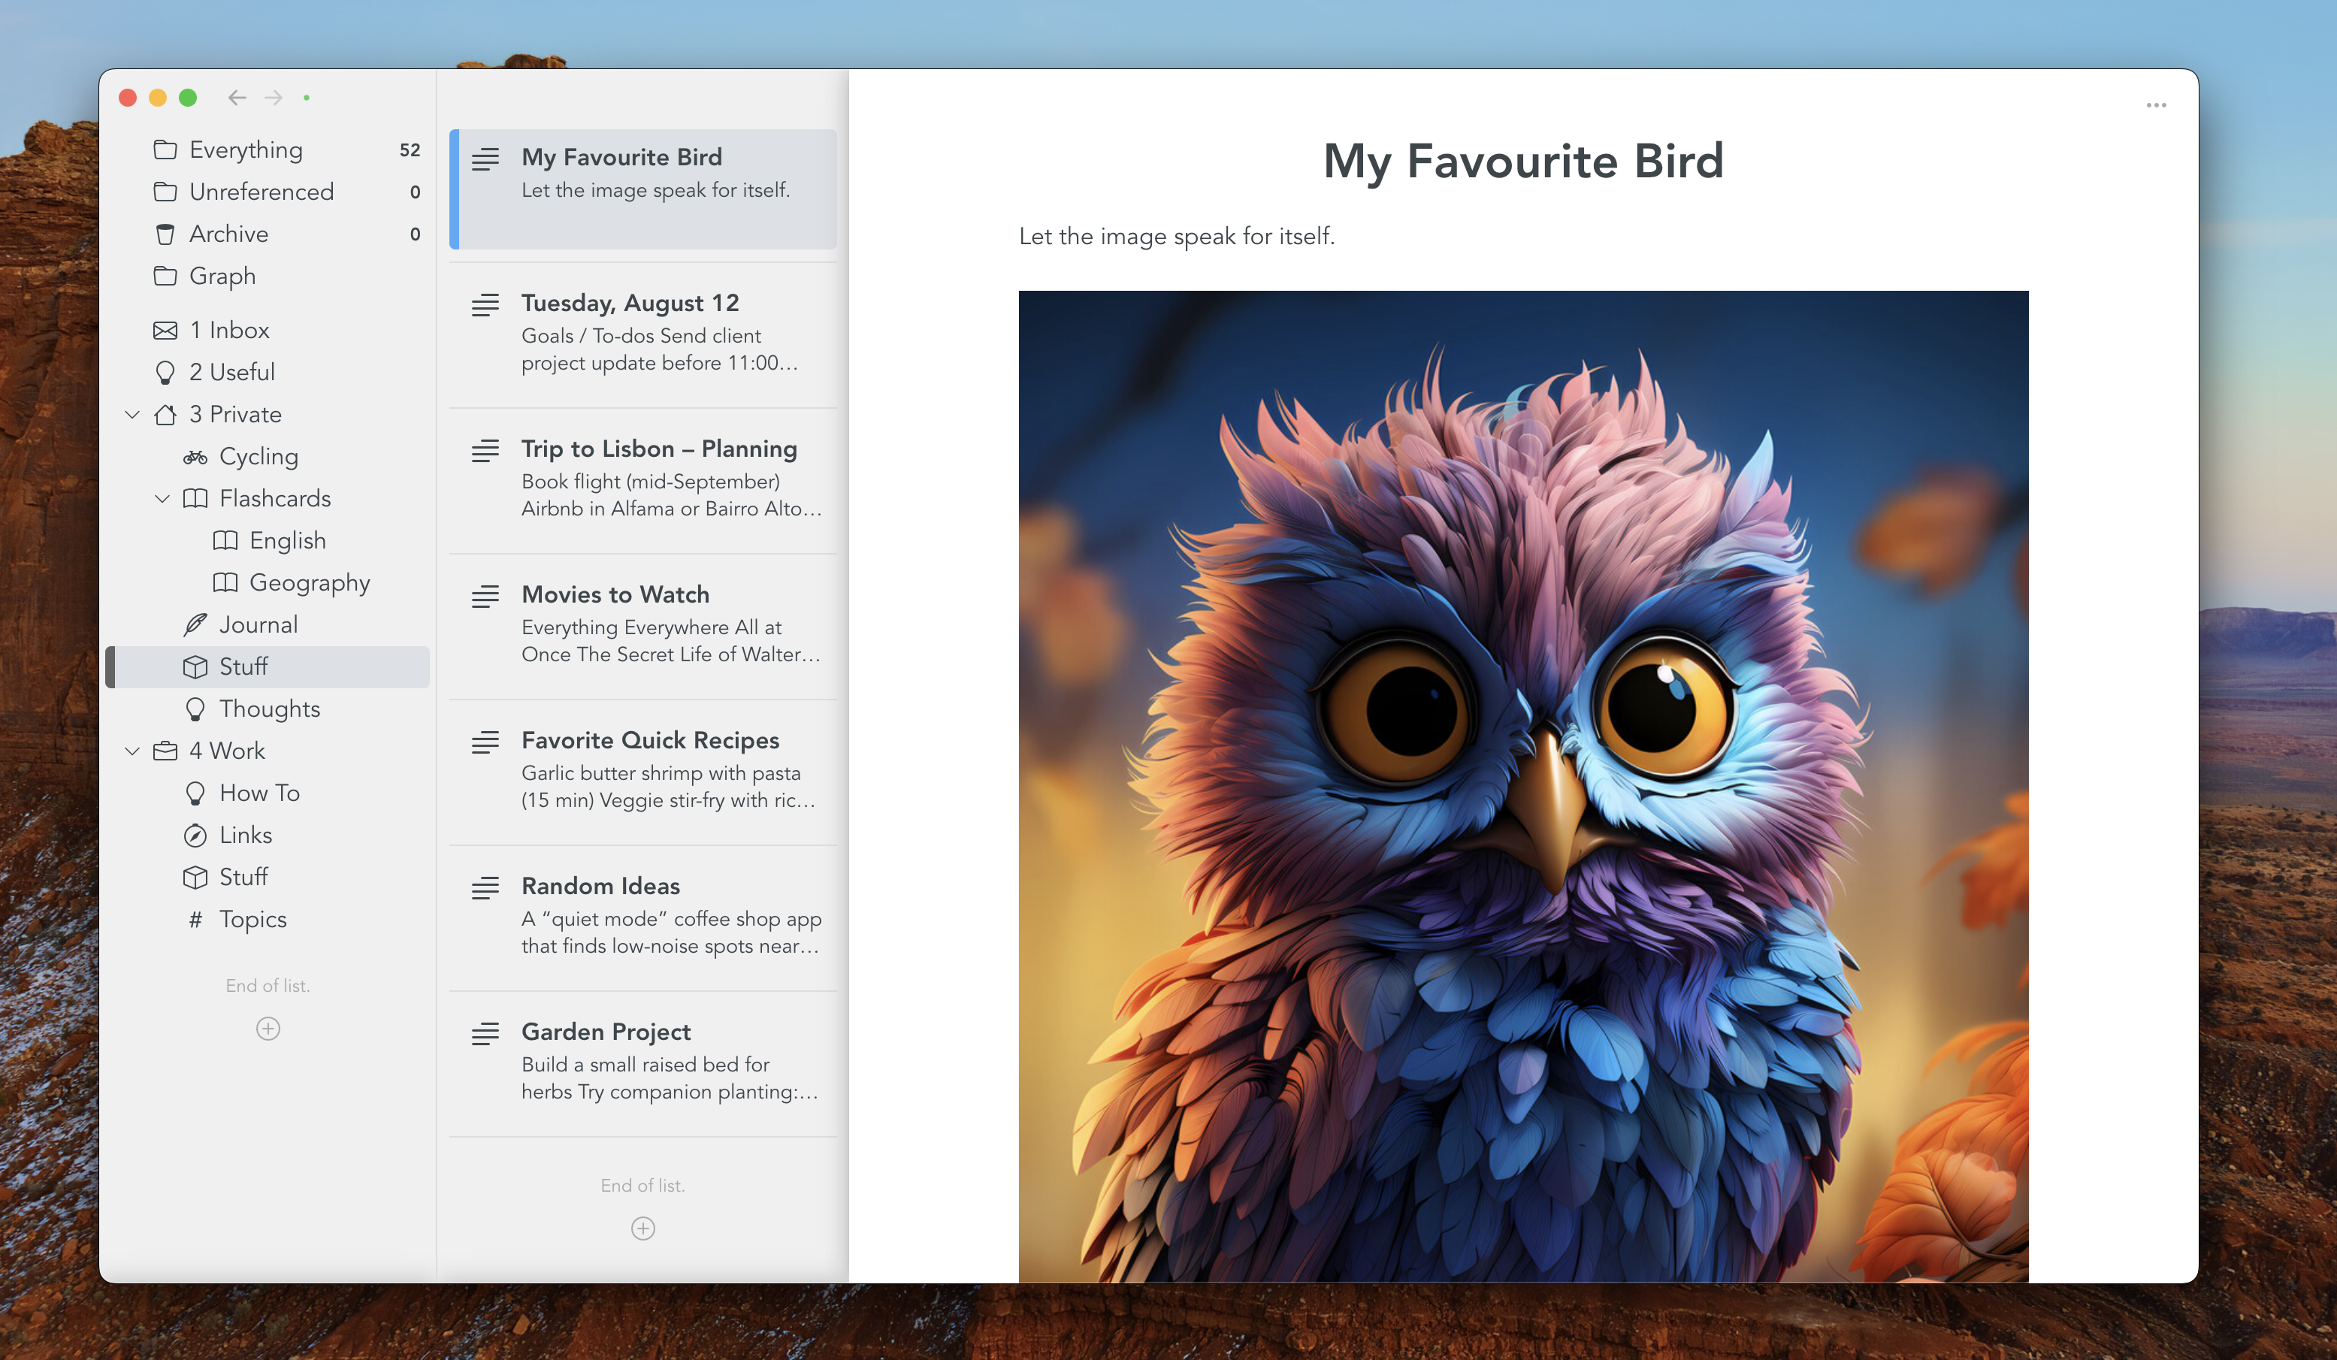Add new folder with sidebar plus button

pyautogui.click(x=268, y=1029)
